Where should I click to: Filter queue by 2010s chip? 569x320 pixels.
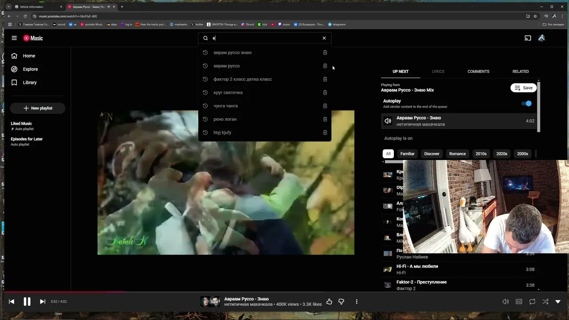pos(481,154)
